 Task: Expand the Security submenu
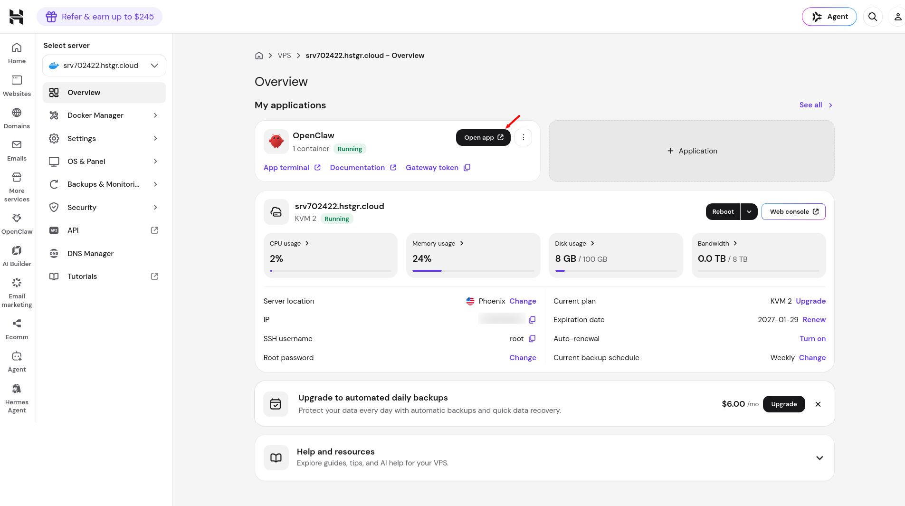point(155,208)
